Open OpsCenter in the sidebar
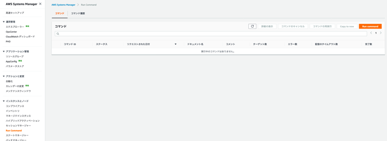Viewport: 387px width, 141px height. [11, 31]
